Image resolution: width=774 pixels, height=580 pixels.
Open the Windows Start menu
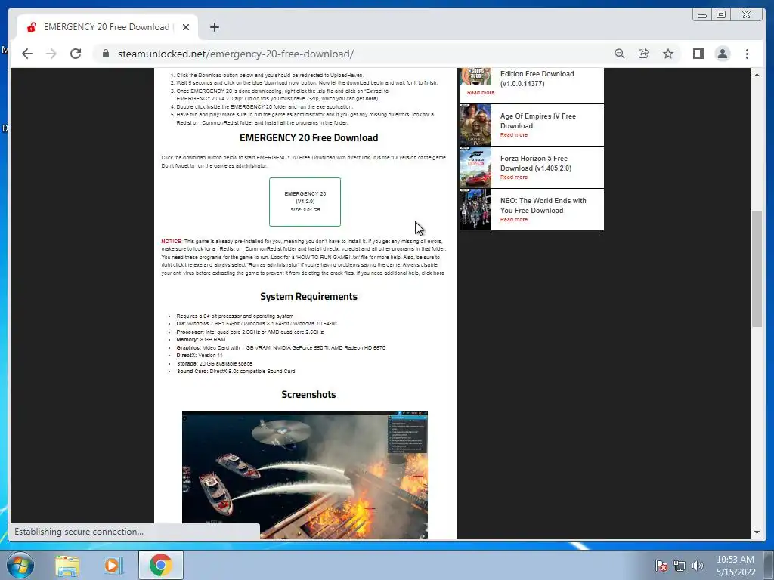pos(20,565)
